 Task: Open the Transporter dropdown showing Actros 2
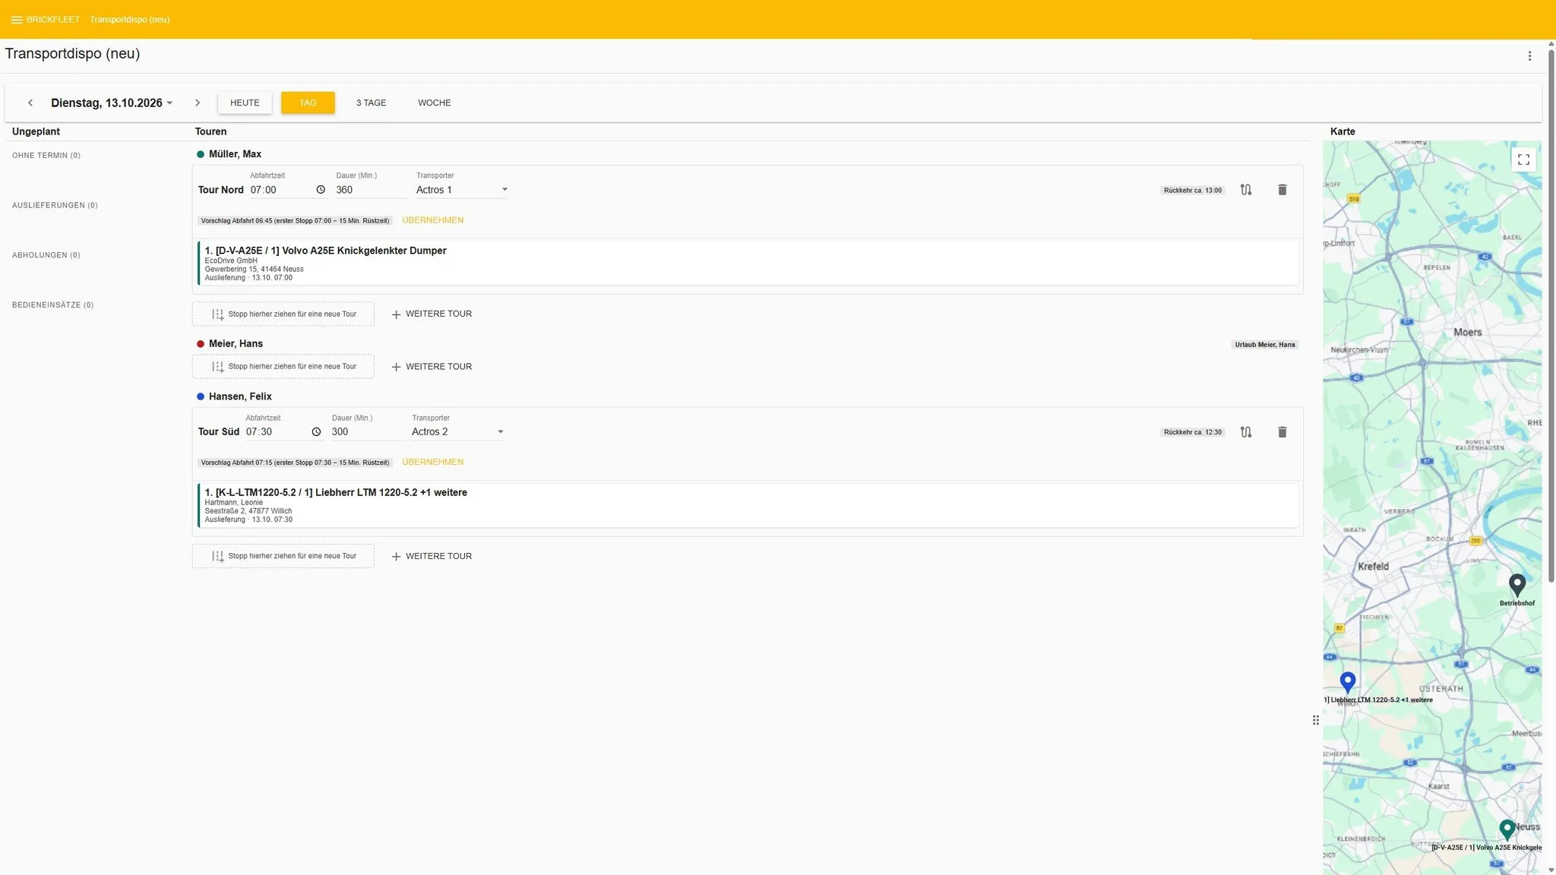(x=458, y=432)
